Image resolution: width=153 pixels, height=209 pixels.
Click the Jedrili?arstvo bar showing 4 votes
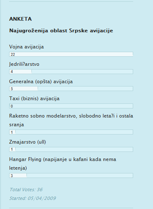coord(71,72)
